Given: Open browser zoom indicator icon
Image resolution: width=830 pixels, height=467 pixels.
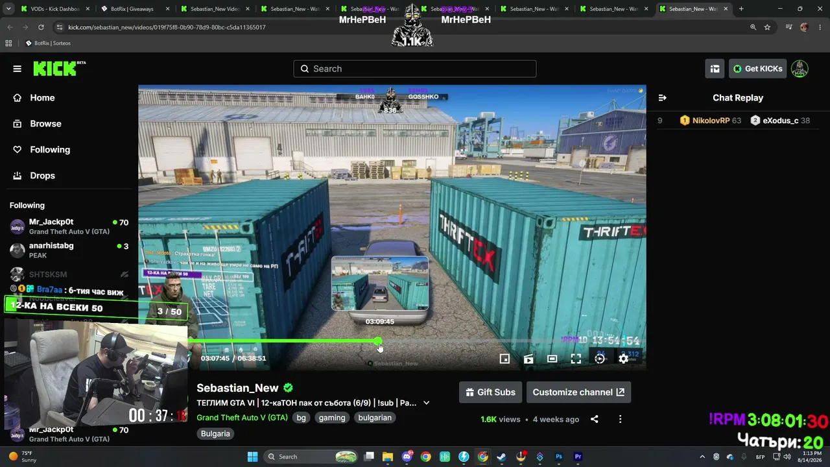Looking at the screenshot, I should 753,27.
